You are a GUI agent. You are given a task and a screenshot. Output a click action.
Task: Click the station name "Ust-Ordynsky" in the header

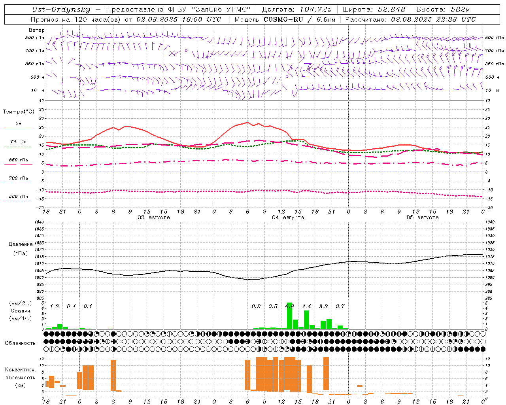[x=61, y=10]
